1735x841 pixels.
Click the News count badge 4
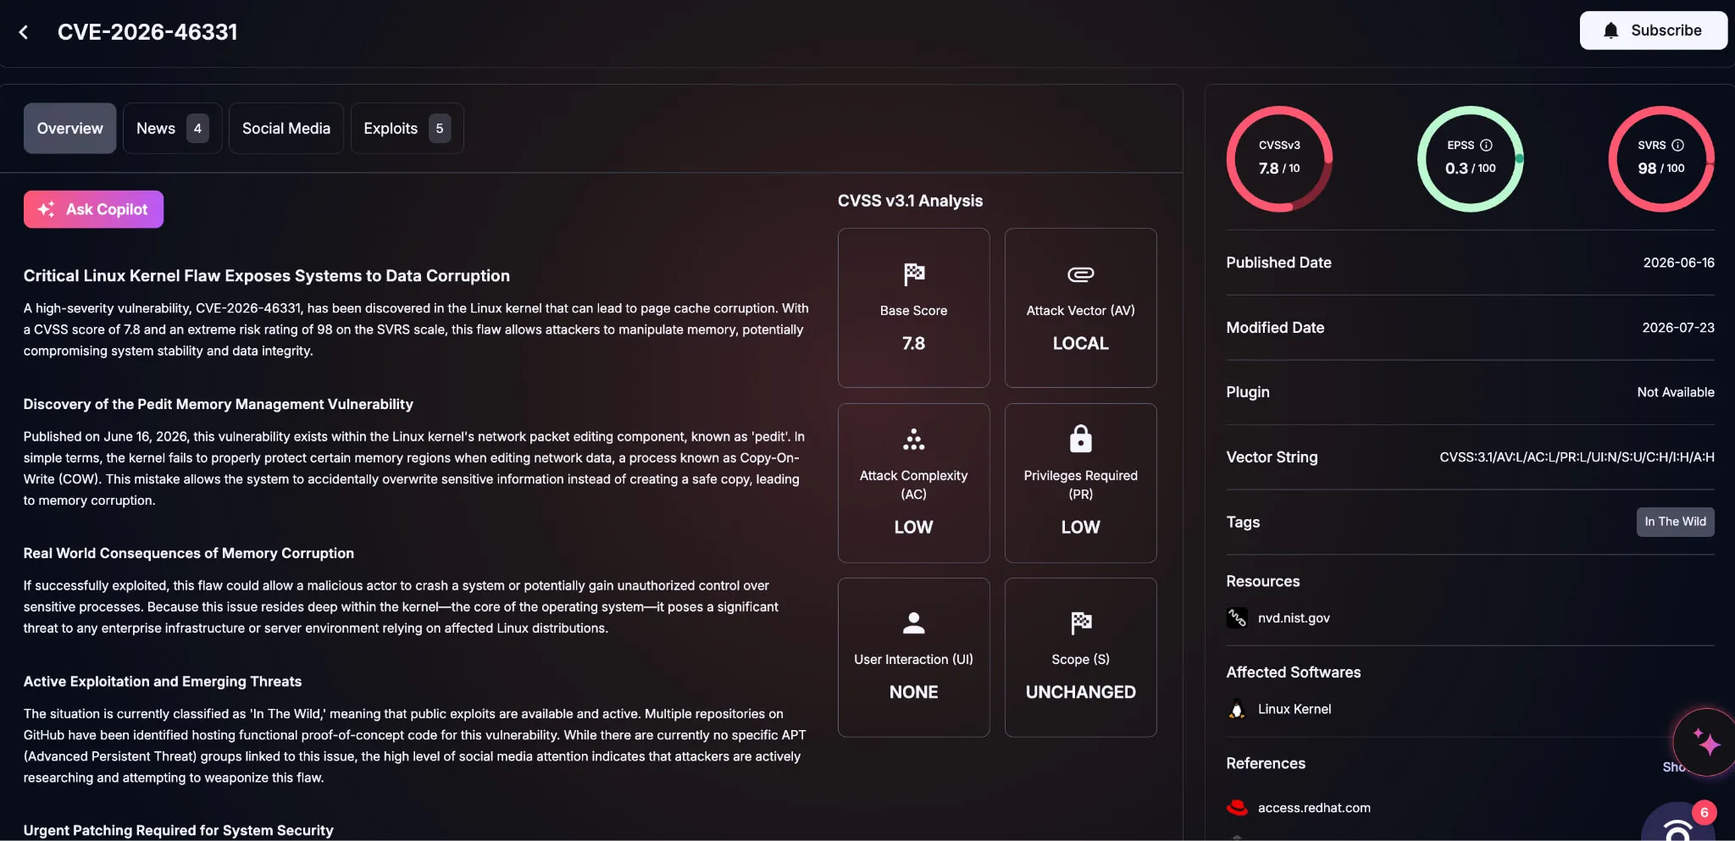click(197, 129)
